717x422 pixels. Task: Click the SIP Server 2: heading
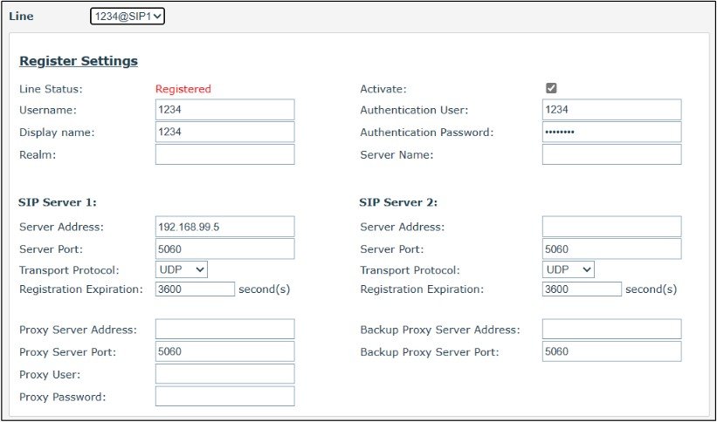click(398, 202)
